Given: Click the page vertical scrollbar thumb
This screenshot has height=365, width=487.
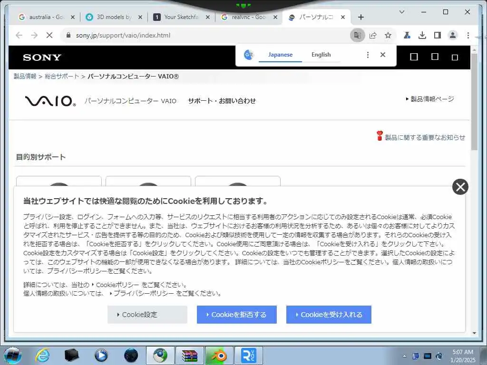Looking at the screenshot, I should coord(474,102).
